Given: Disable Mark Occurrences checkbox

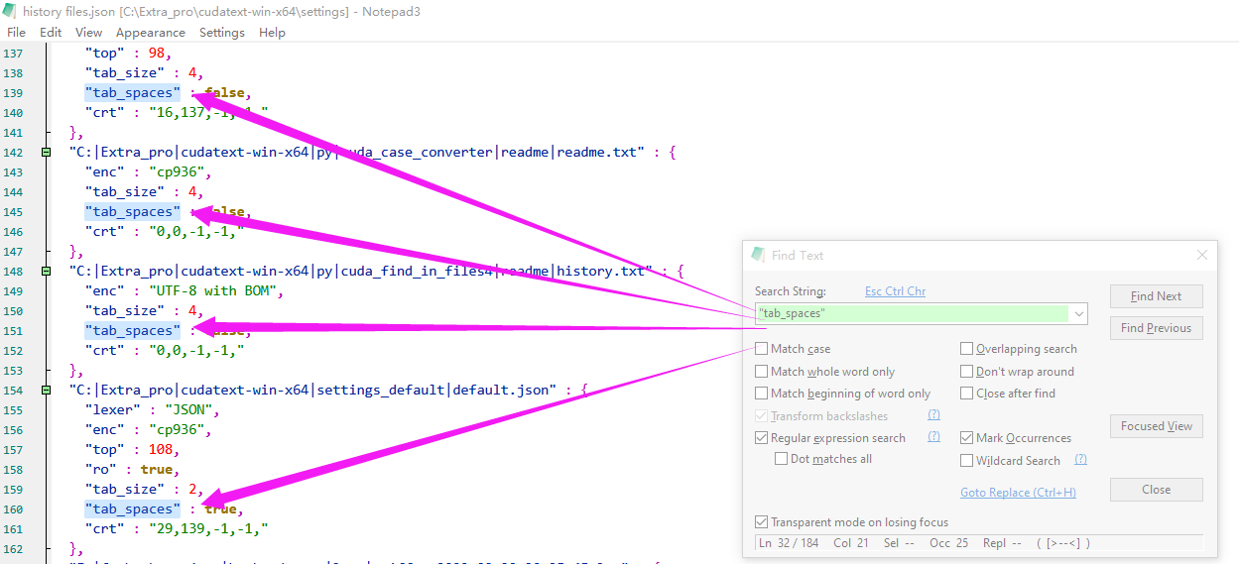Looking at the screenshot, I should [967, 438].
